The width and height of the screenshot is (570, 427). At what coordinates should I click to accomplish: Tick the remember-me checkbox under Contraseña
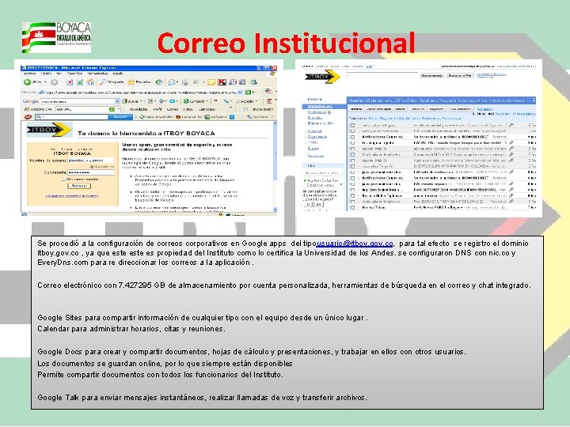[64, 179]
